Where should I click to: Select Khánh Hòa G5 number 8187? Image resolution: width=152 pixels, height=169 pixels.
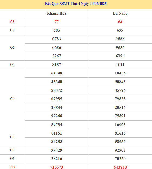pos(57,65)
